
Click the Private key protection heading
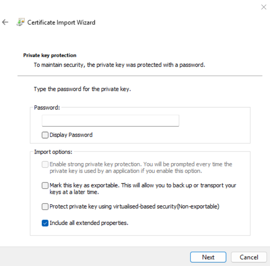50,55
